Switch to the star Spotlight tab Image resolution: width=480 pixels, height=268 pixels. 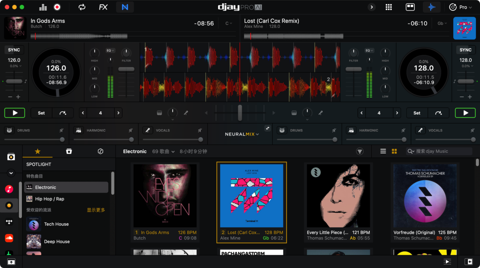[x=38, y=151]
